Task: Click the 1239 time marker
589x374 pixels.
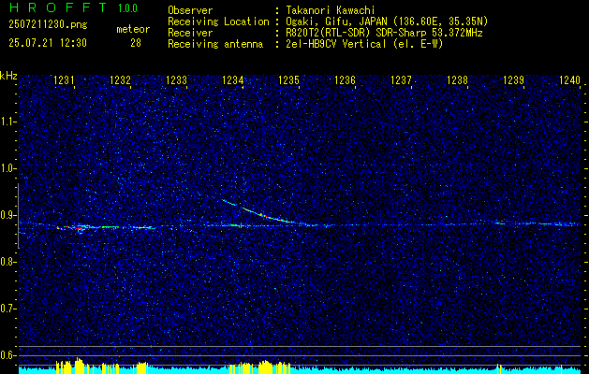Action: [513, 79]
